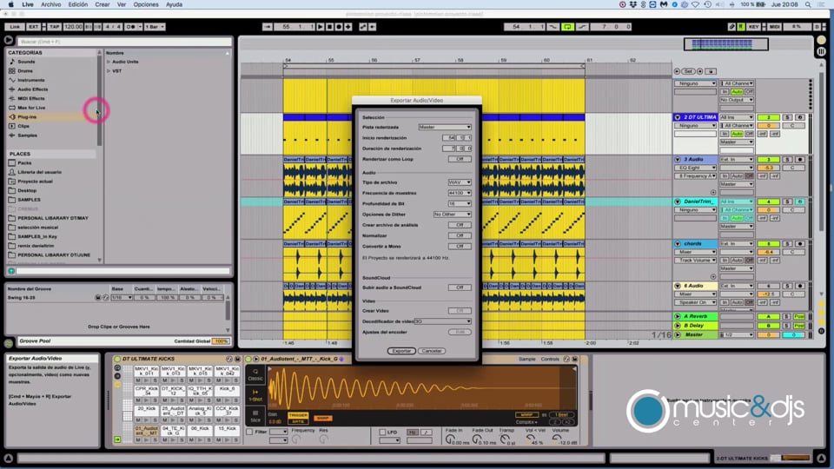This screenshot has width=834, height=469.
Task: Click the MKV1_Kick 011 drum pad
Action: click(146, 371)
